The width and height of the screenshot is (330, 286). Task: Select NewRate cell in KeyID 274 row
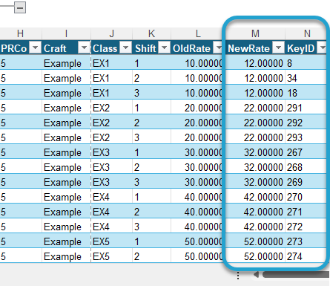click(255, 256)
